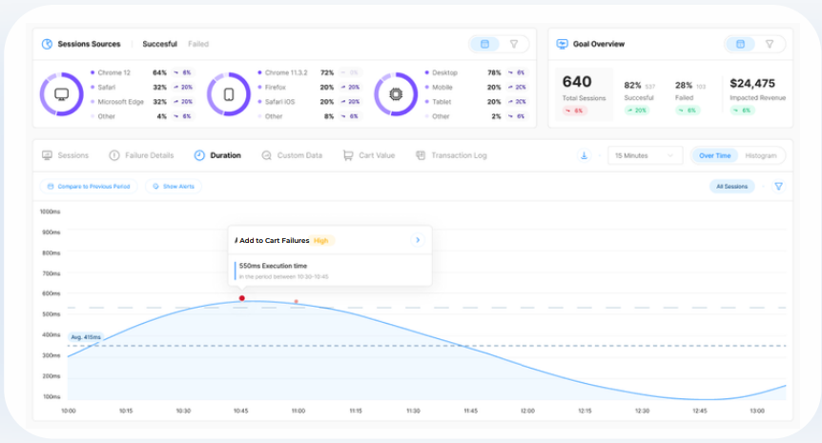Open the 15 Minutes interval dropdown
Image resolution: width=822 pixels, height=443 pixels.
pos(645,155)
